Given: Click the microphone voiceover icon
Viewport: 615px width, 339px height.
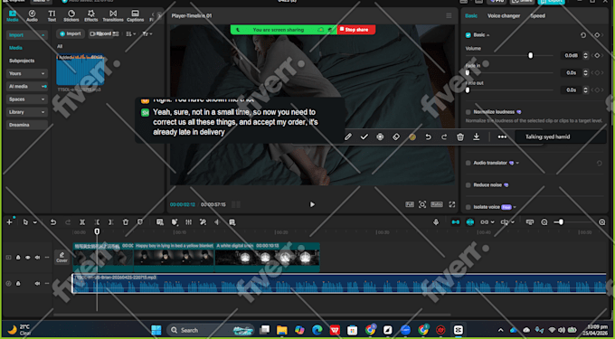Looking at the screenshot, I should pyautogui.click(x=436, y=222).
